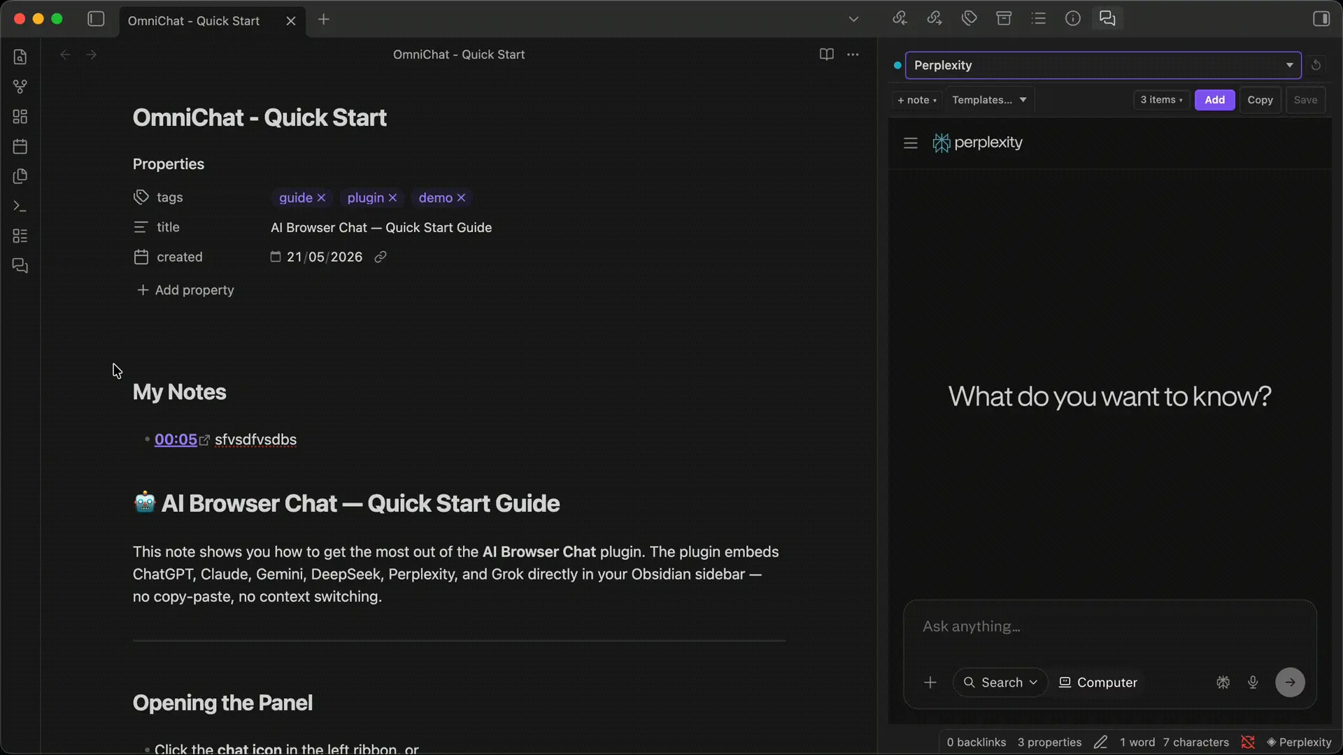This screenshot has height=755, width=1343.
Task: Edit the created date 21/05/2026
Action: pos(325,257)
